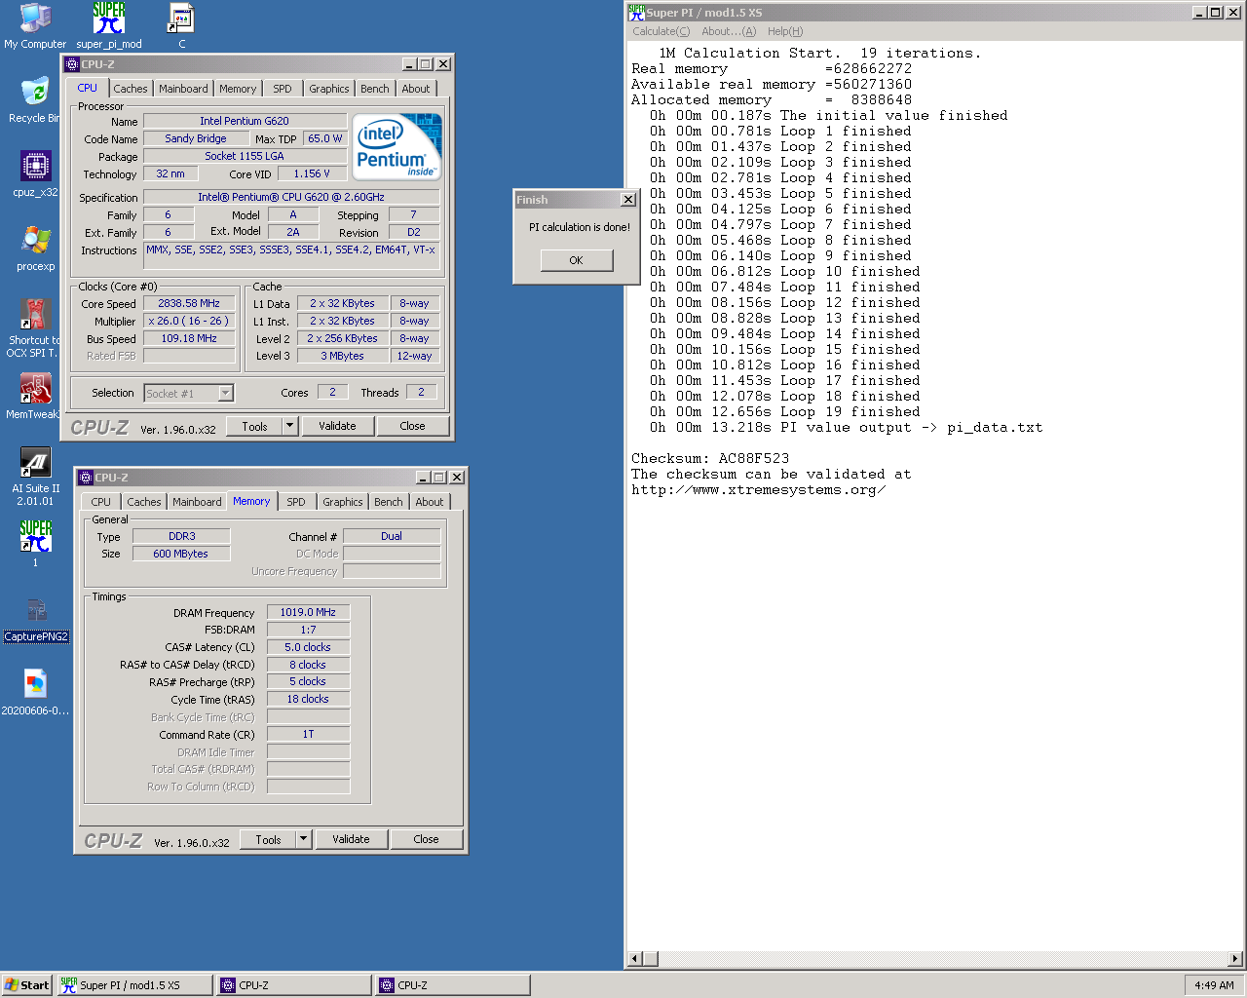Switch to Super PI / mod1.5 XS taskbar button
The height and width of the screenshot is (998, 1247).
133,985
